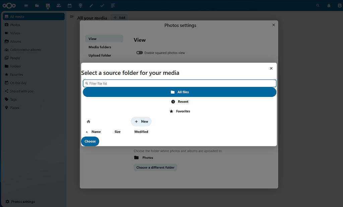The width and height of the screenshot is (343, 207).
Task: Open the Maps app from top bar
Action: (x=80, y=5)
